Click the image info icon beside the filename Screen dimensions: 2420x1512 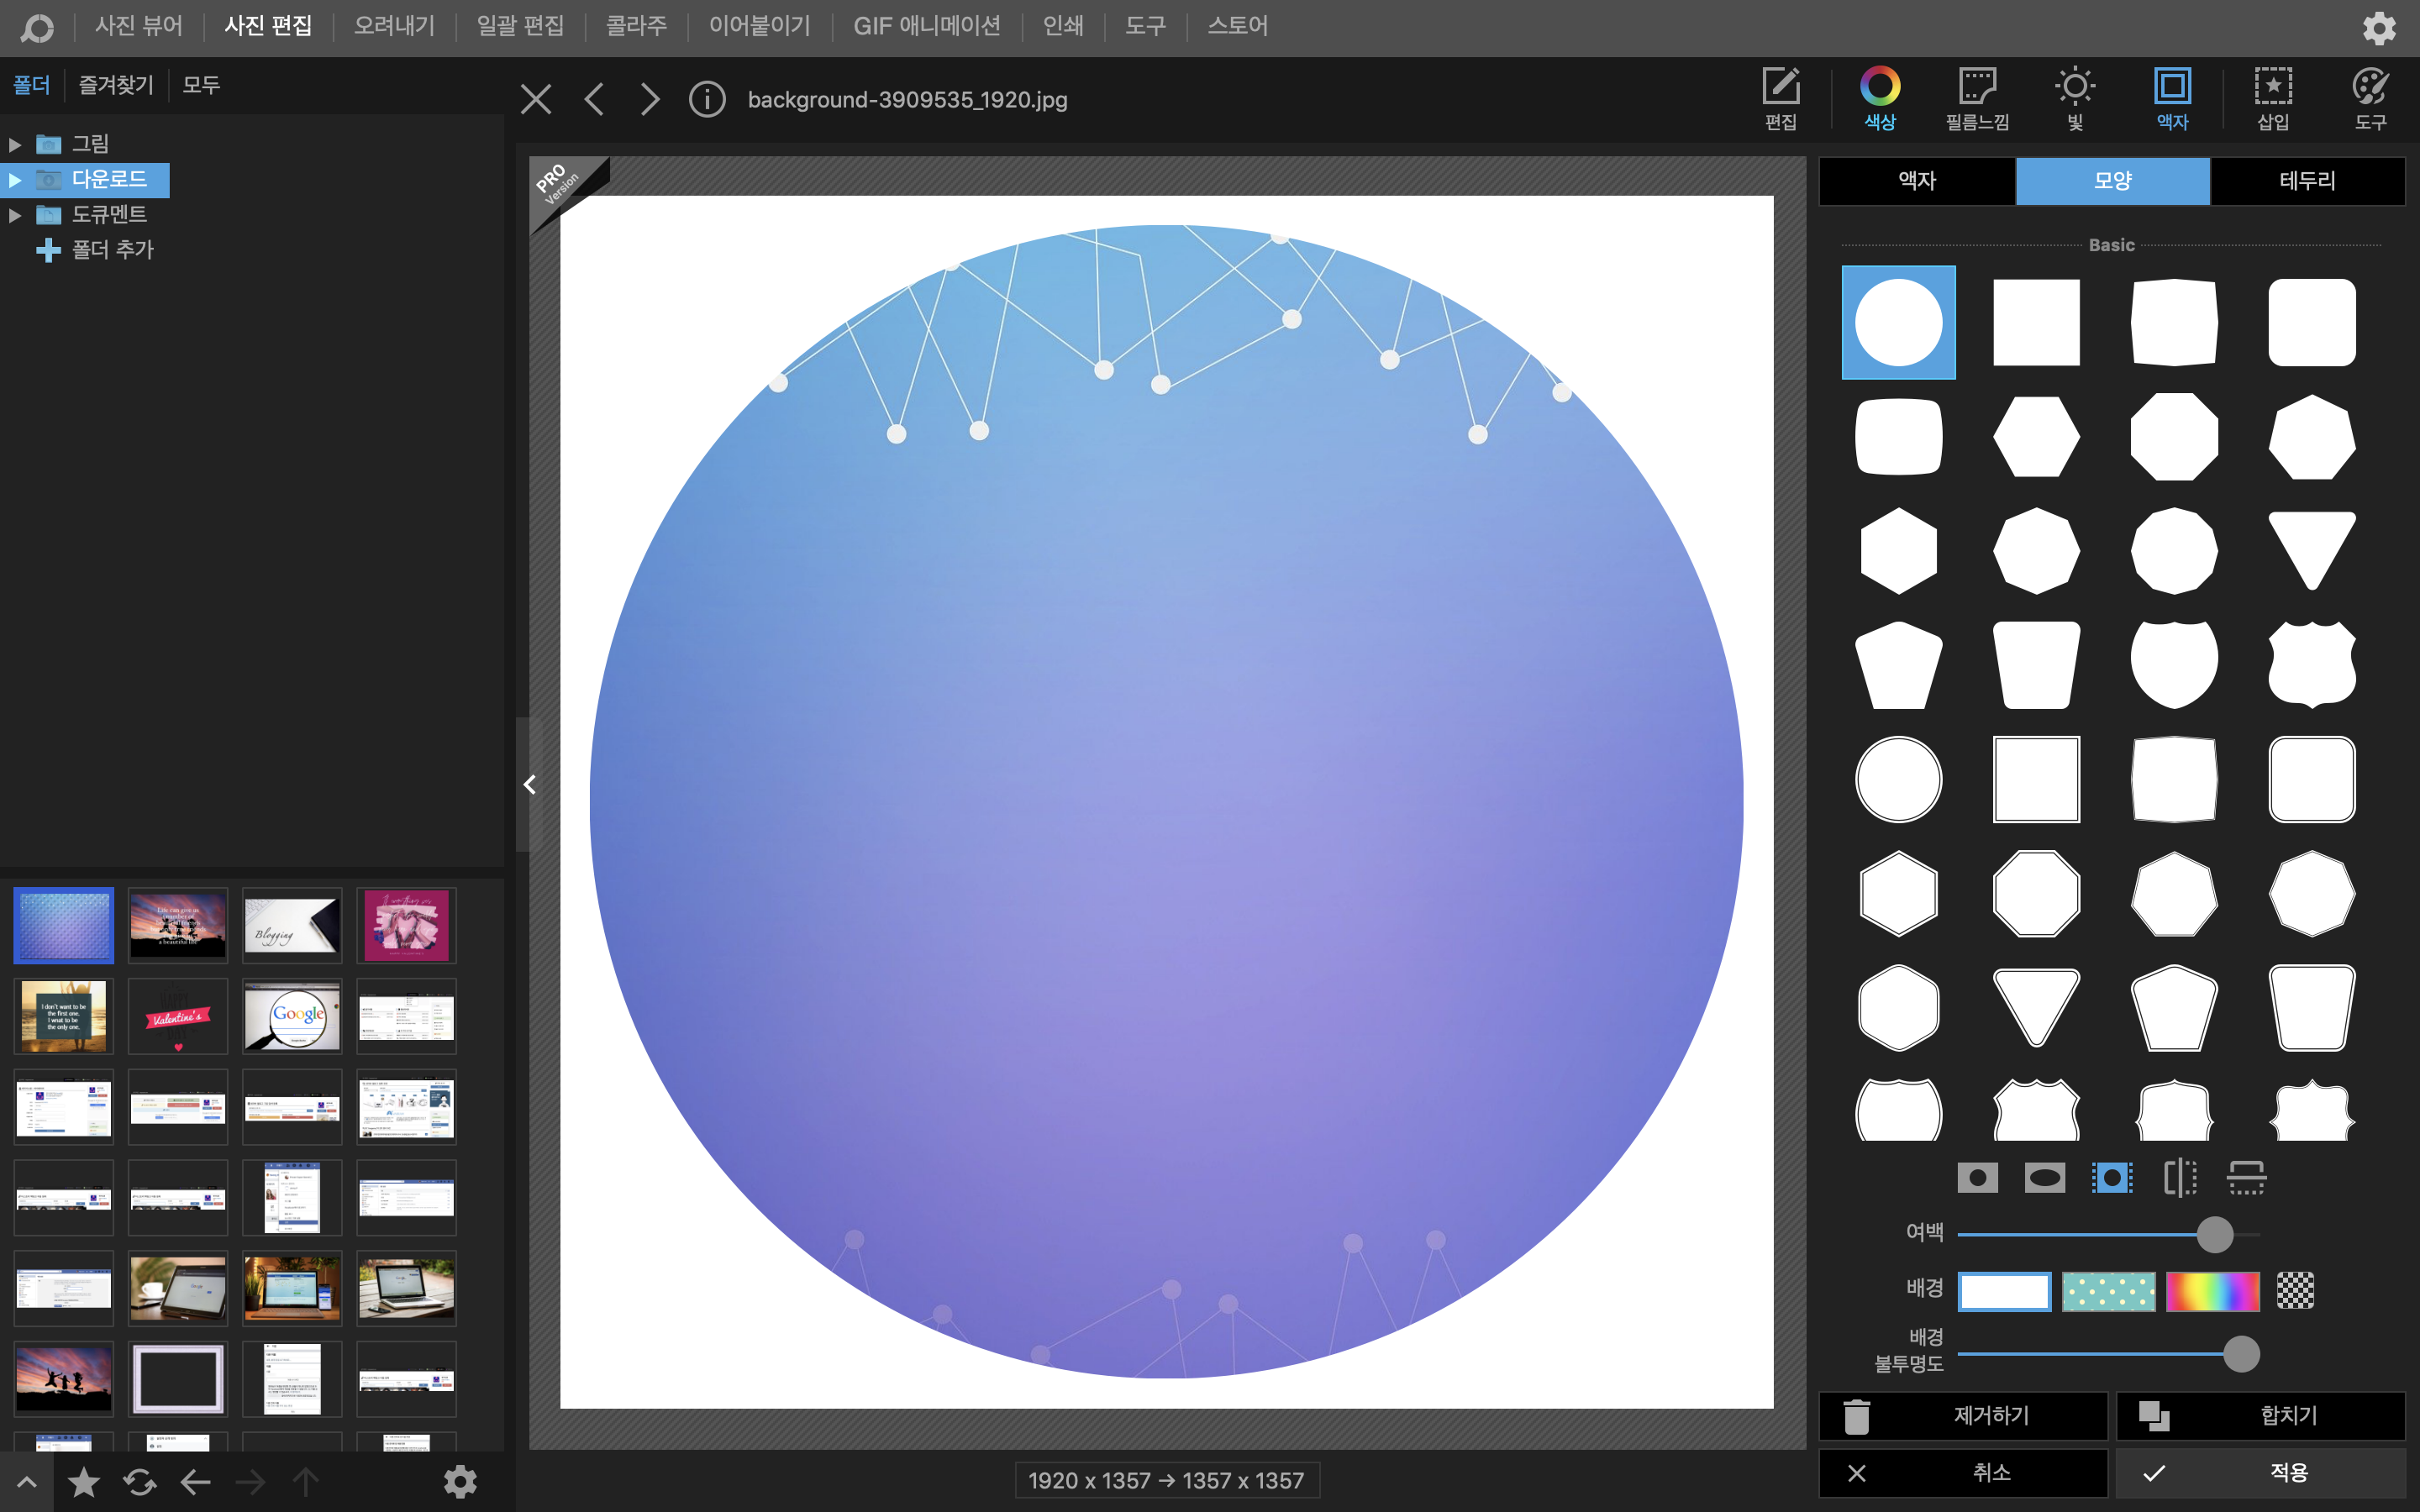pyautogui.click(x=706, y=99)
